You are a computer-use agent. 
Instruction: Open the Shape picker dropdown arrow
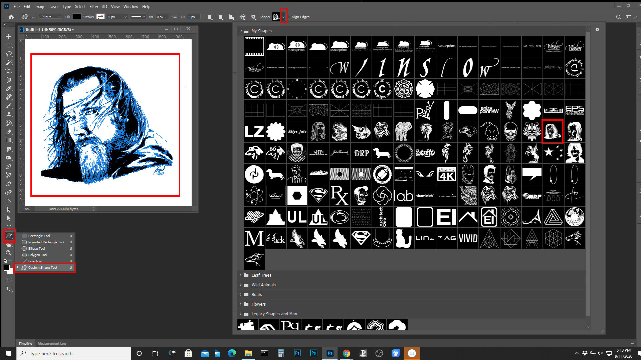283,17
